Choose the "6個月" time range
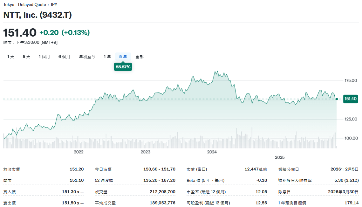Viewport: 362px width, 207px height. click(65, 56)
